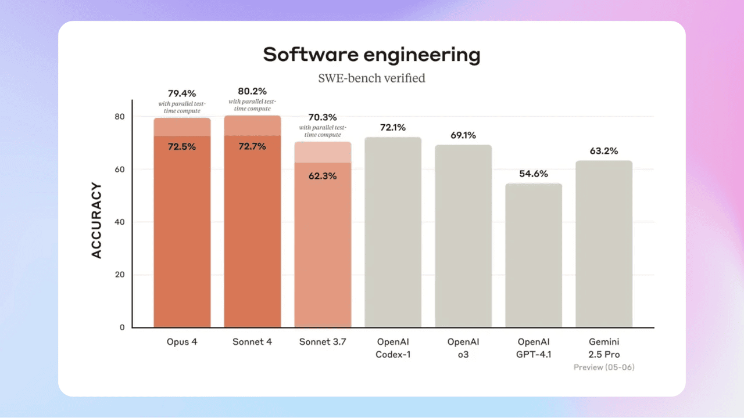The height and width of the screenshot is (418, 744).
Task: Select the 54.6% label above the GPT-4.1 bar
Action: (x=534, y=174)
